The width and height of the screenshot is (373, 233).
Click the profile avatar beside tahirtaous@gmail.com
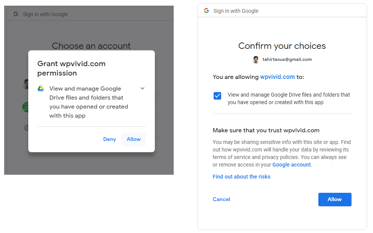coord(256,59)
